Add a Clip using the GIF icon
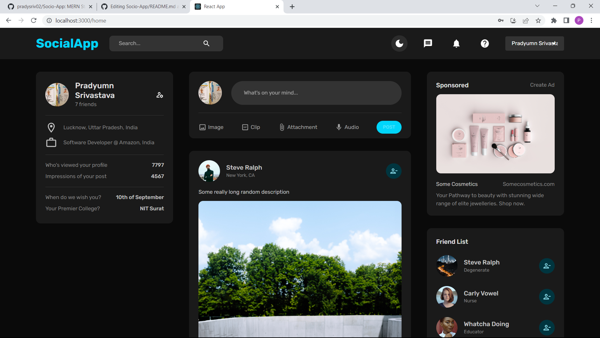Image resolution: width=600 pixels, height=338 pixels. coord(251,127)
